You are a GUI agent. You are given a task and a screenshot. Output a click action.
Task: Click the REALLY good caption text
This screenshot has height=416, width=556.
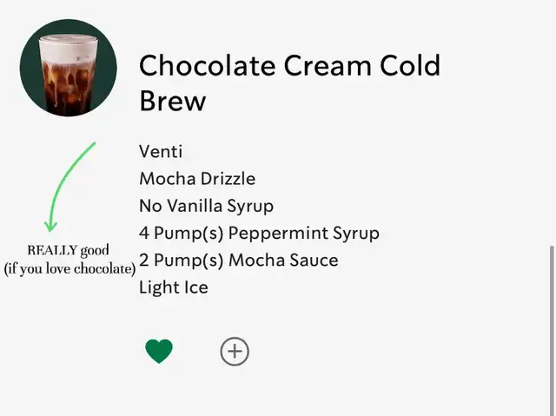coord(68,250)
